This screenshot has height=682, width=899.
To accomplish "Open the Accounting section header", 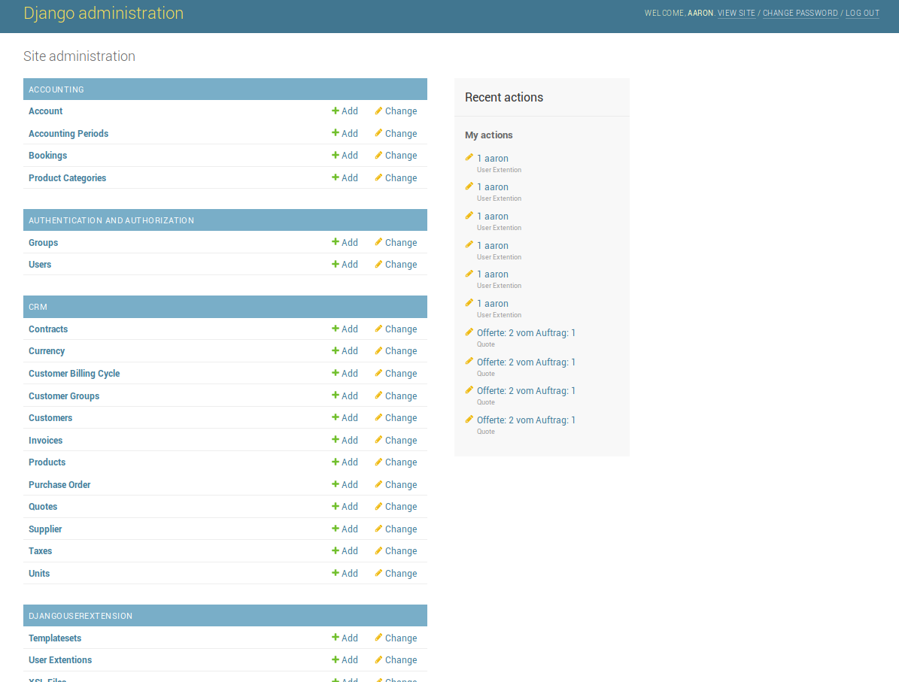I will pyautogui.click(x=56, y=89).
